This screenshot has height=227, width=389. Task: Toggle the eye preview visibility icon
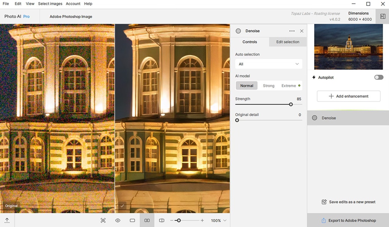click(x=117, y=220)
